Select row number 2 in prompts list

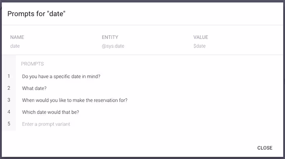(x=9, y=88)
